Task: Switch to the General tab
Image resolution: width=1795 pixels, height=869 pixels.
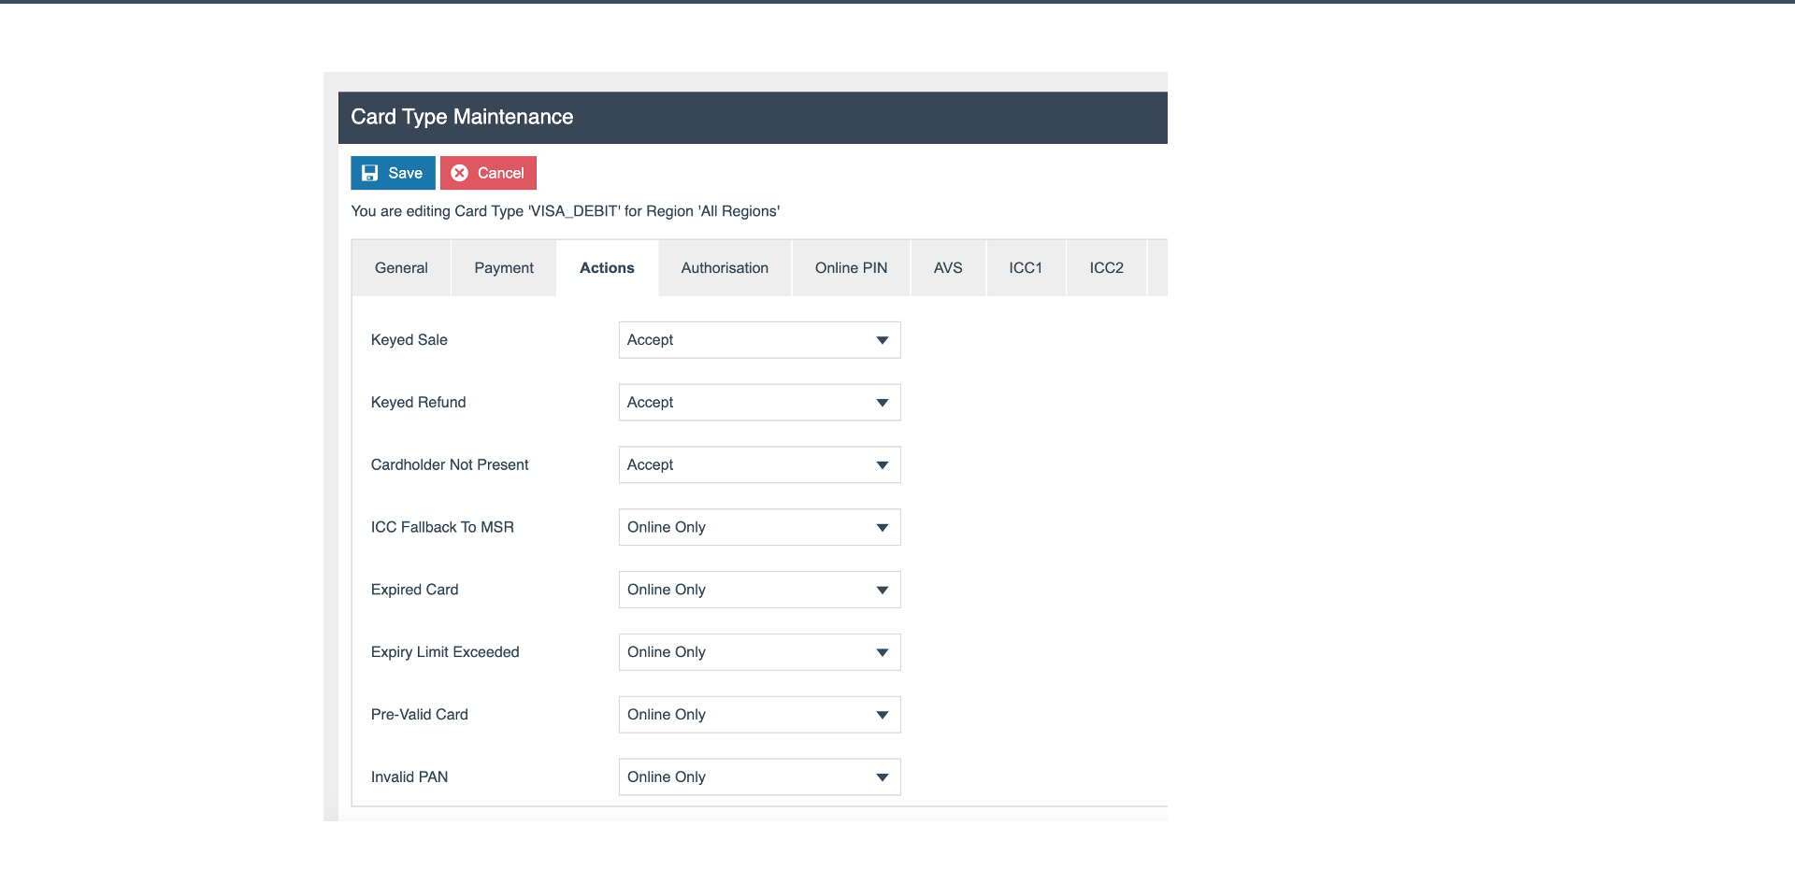Action: [400, 267]
